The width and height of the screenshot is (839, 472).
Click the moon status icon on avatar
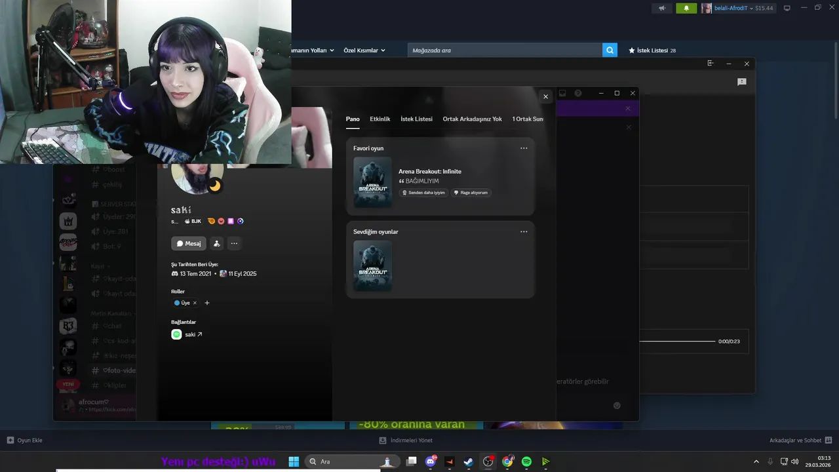(x=215, y=186)
